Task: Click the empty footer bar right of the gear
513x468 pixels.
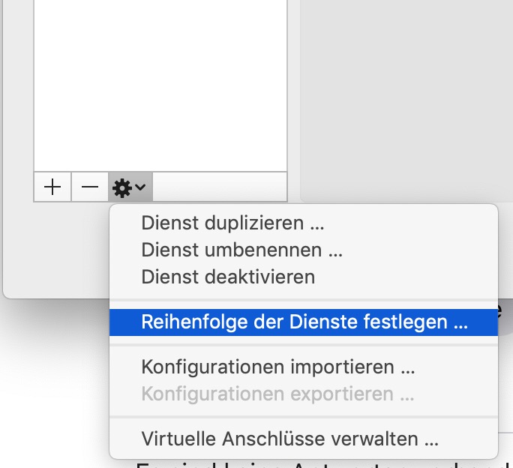Action: (219, 187)
